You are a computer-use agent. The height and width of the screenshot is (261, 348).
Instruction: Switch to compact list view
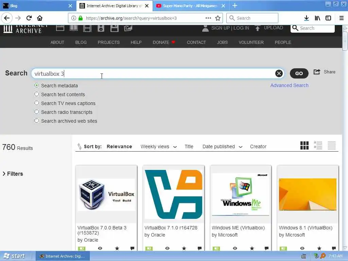coord(332,145)
